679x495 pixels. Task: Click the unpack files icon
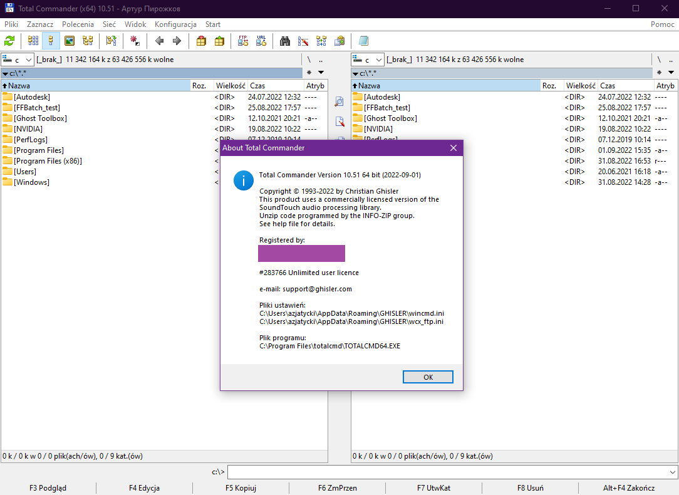tap(220, 41)
